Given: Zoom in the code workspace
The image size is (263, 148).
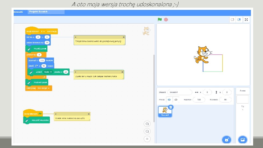Looking at the screenshot, I should click(x=147, y=124).
